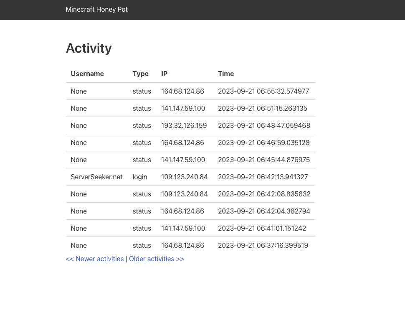Click timestamp 06:55:32.574977 in first row
405x323 pixels.
[263, 91]
